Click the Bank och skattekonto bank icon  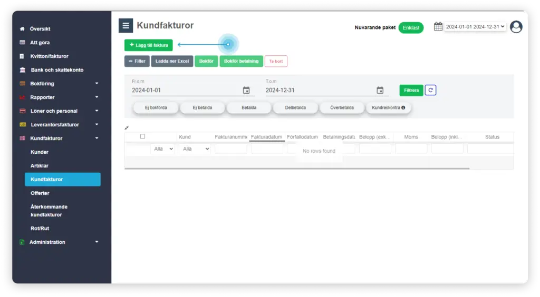(x=23, y=70)
